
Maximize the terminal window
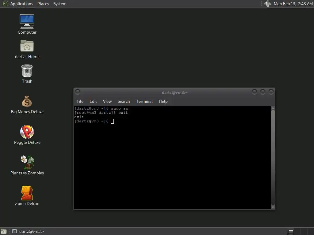[263, 92]
